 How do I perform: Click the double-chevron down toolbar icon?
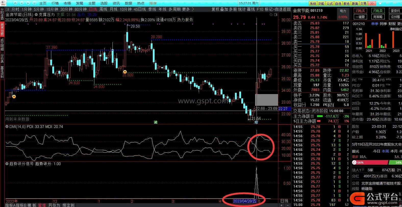(x=34, y=3)
